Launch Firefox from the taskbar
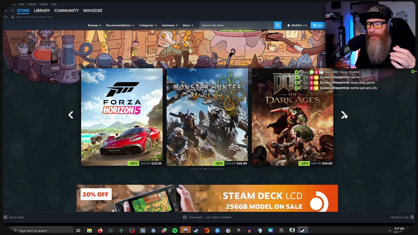This screenshot has height=235, width=418. click(x=100, y=230)
